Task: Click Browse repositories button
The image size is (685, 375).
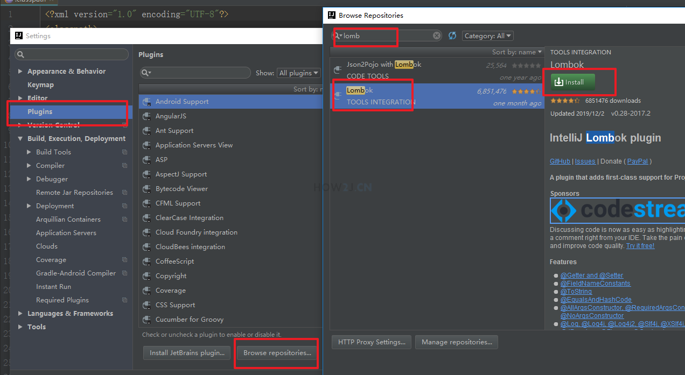Action: (277, 353)
